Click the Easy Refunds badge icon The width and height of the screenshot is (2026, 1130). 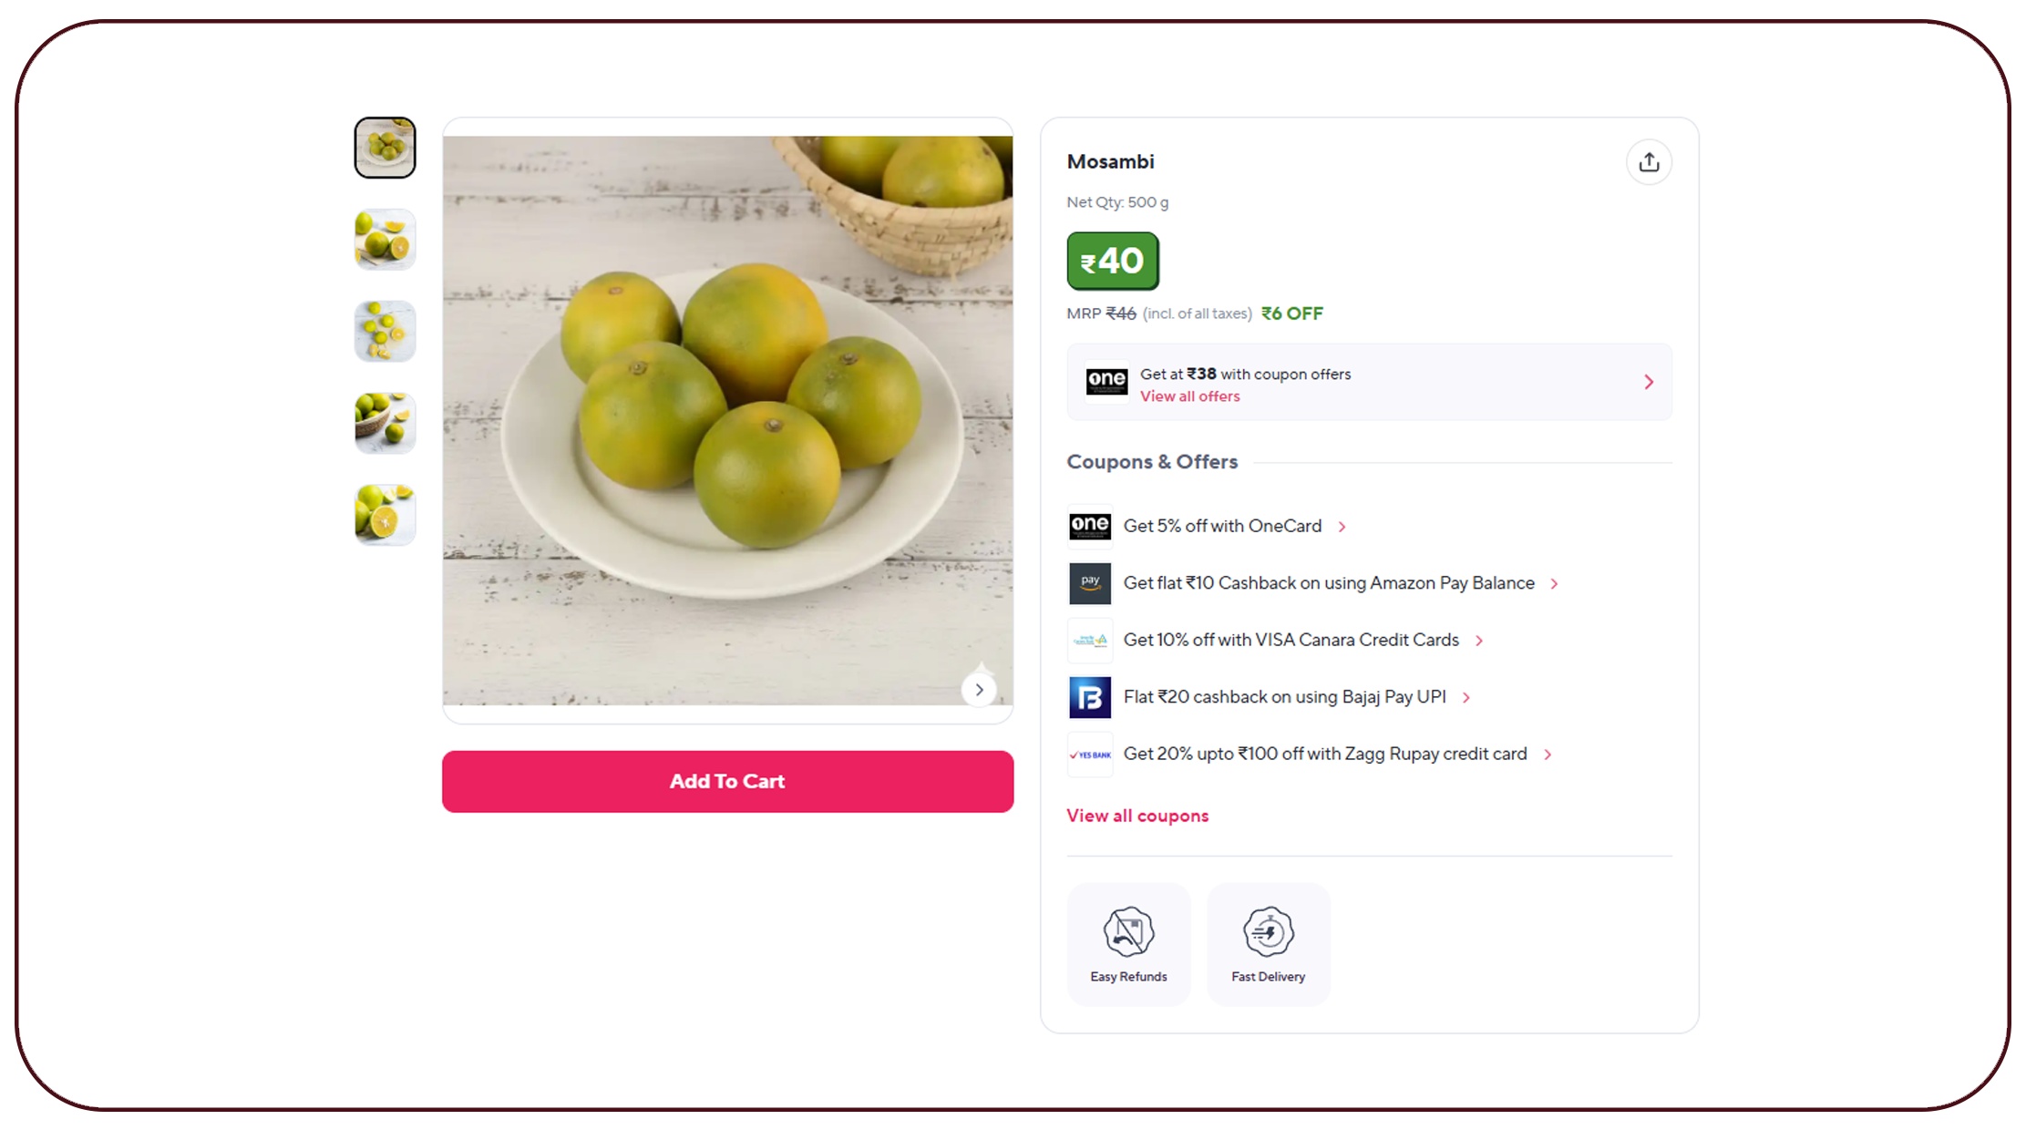point(1128,932)
